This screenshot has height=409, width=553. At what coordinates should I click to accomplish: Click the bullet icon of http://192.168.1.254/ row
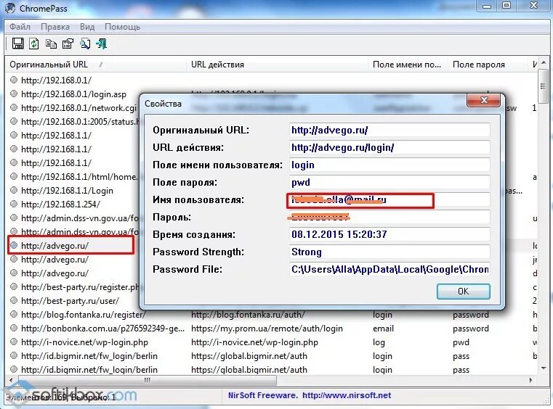coord(14,204)
